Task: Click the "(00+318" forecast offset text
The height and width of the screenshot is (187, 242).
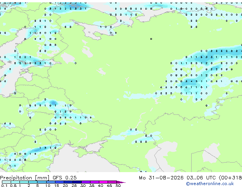Action: (x=230, y=178)
